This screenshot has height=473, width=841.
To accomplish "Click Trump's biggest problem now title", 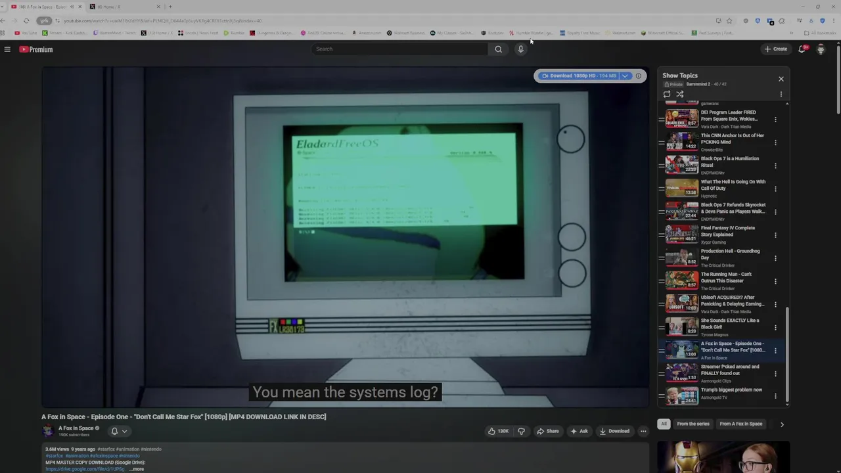I will [731, 390].
